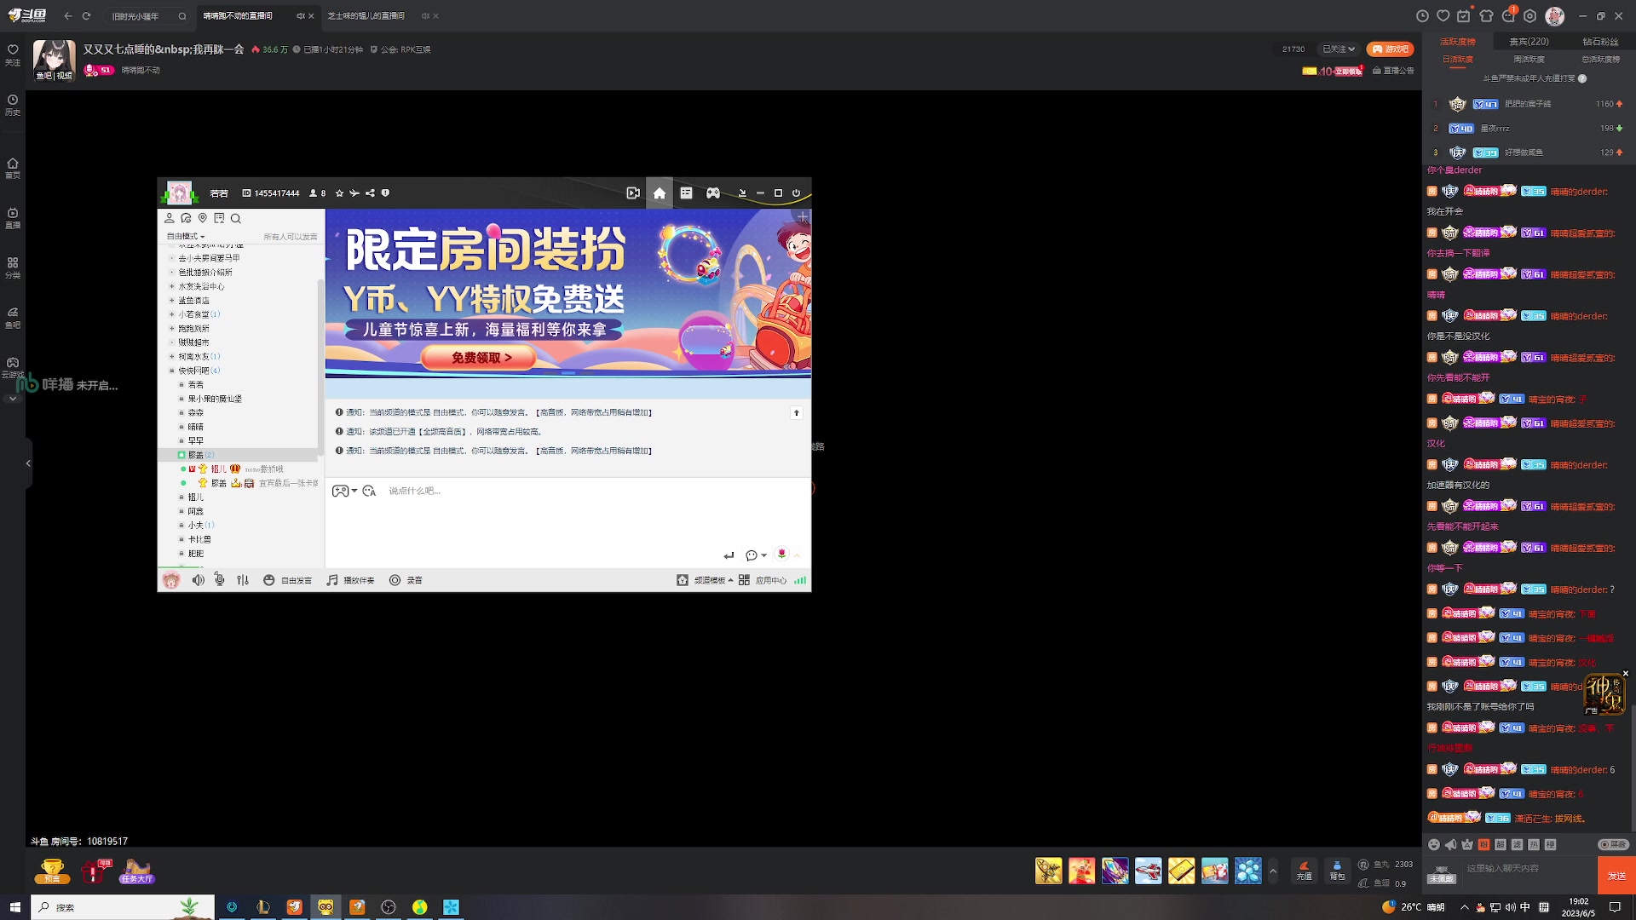Open 历史 history in left sidebar
Viewport: 1636px width, 920px height.
pyautogui.click(x=13, y=105)
